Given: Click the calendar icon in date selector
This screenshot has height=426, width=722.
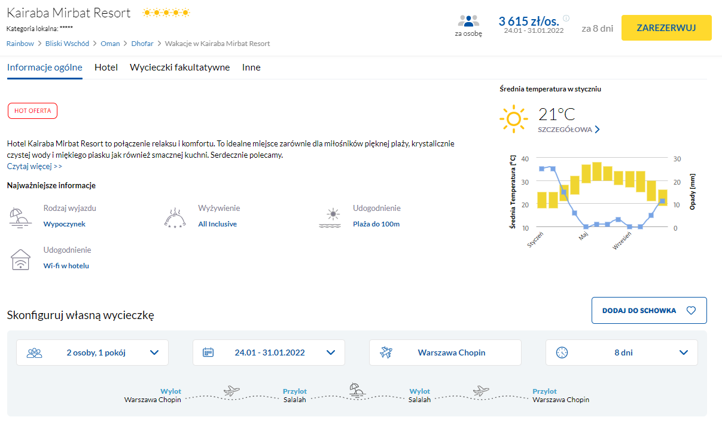Looking at the screenshot, I should [x=208, y=353].
